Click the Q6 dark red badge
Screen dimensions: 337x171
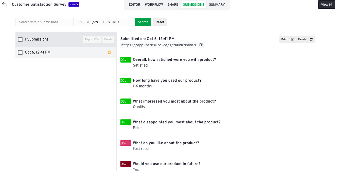pyautogui.click(x=126, y=164)
